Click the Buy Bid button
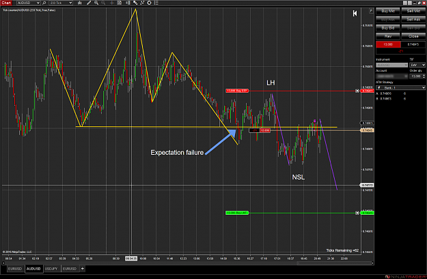 (x=388, y=28)
